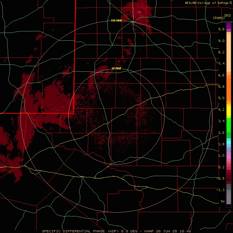
Task: Select the 8.2 legend value
Action: [221, 52]
